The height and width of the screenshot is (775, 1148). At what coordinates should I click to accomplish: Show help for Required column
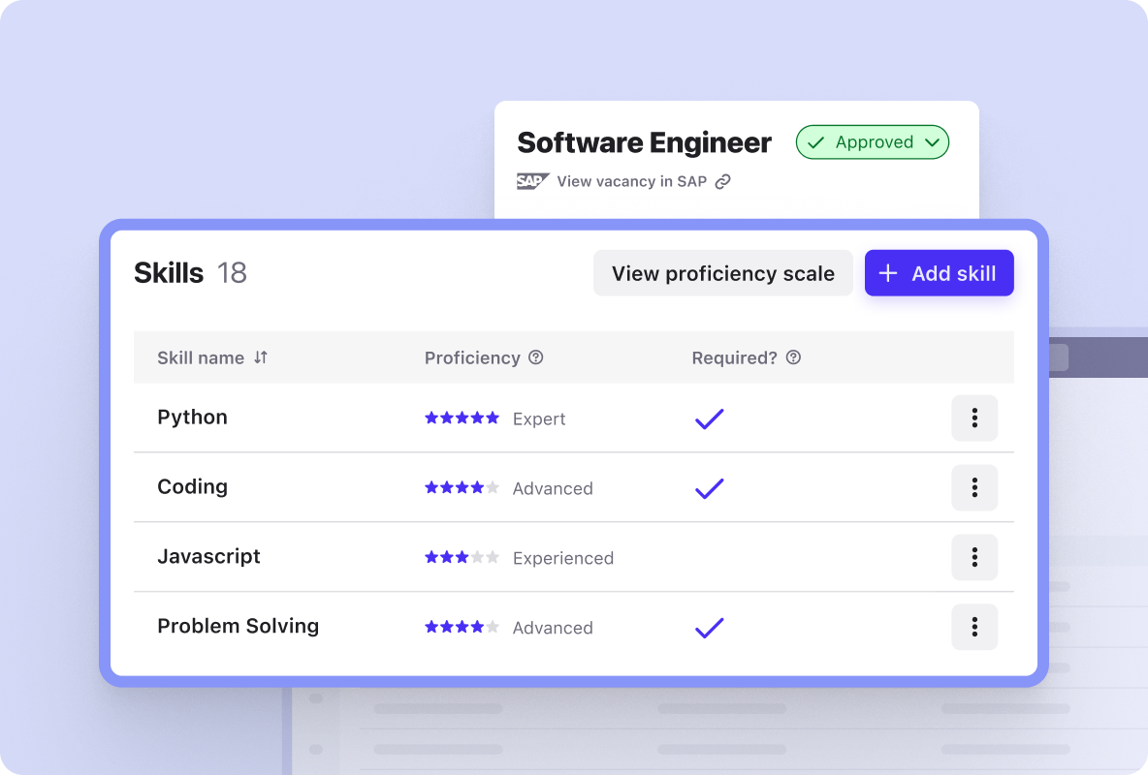click(793, 357)
